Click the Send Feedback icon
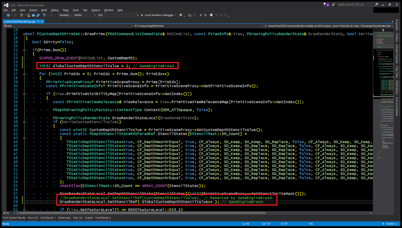 pyautogui.click(x=334, y=4)
